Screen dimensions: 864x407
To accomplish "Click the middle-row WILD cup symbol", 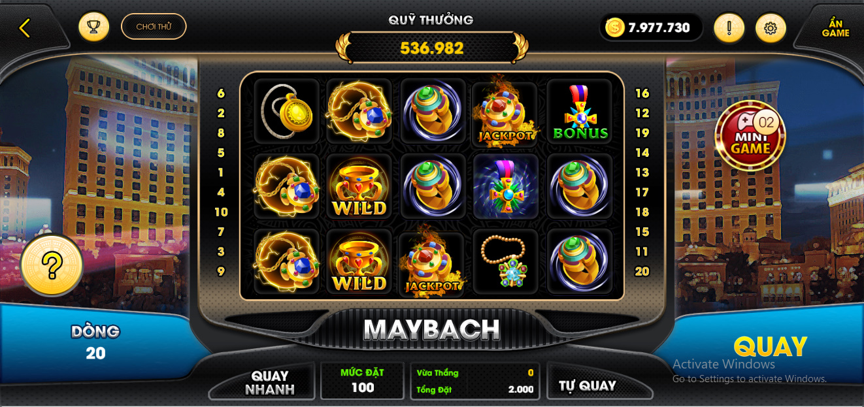I will coord(359,186).
